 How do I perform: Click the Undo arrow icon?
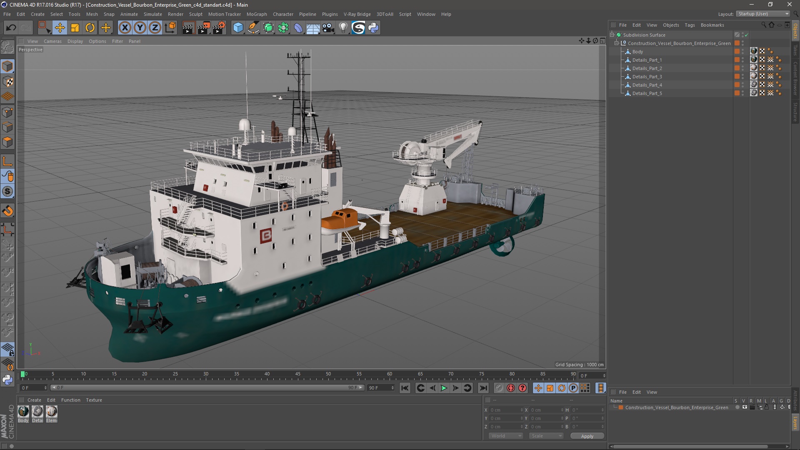tap(11, 28)
